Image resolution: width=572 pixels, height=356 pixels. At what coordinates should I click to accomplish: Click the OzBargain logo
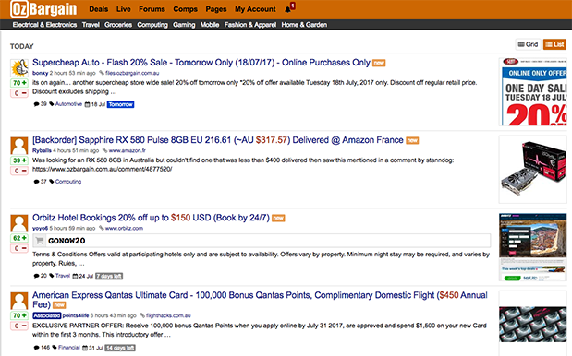pyautogui.click(x=43, y=9)
